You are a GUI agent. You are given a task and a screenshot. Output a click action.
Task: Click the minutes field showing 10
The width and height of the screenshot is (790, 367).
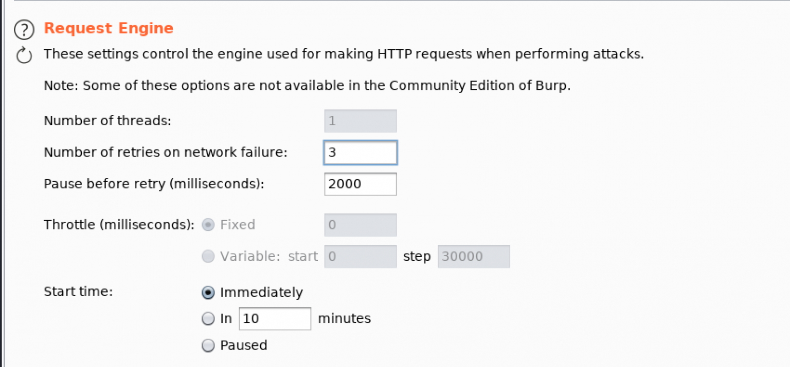coord(275,318)
